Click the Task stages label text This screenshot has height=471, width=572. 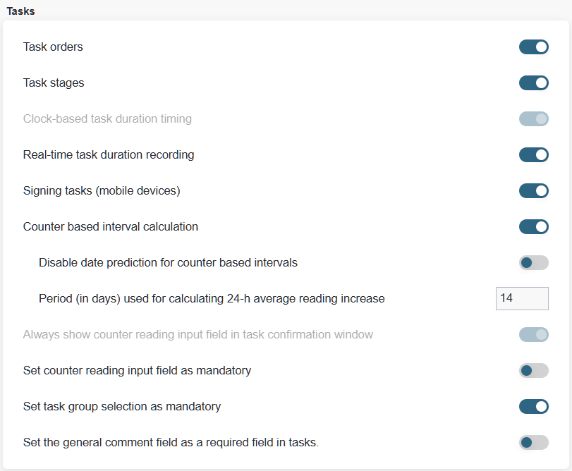[x=54, y=83]
